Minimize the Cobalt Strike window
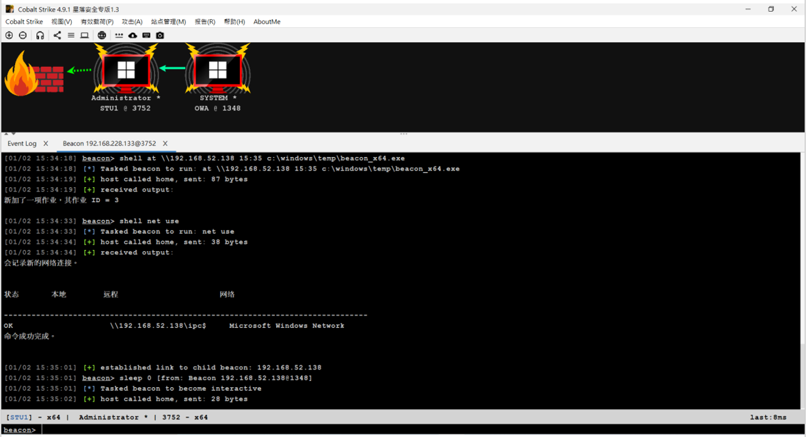 pyautogui.click(x=748, y=9)
